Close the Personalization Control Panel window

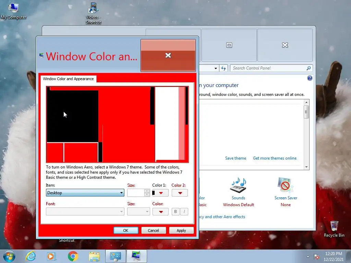(x=285, y=45)
